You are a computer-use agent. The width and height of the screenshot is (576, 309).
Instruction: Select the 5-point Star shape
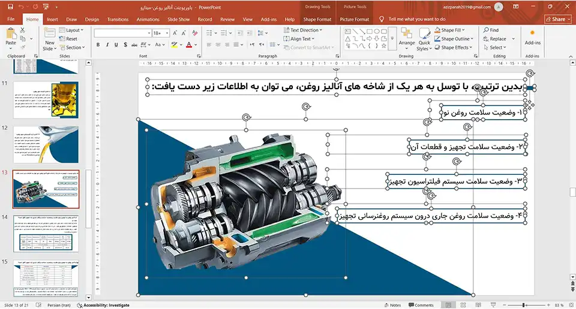pos(384,46)
